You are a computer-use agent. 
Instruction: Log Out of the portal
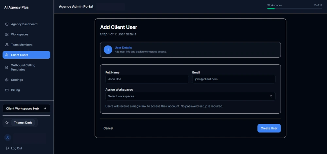14,148
